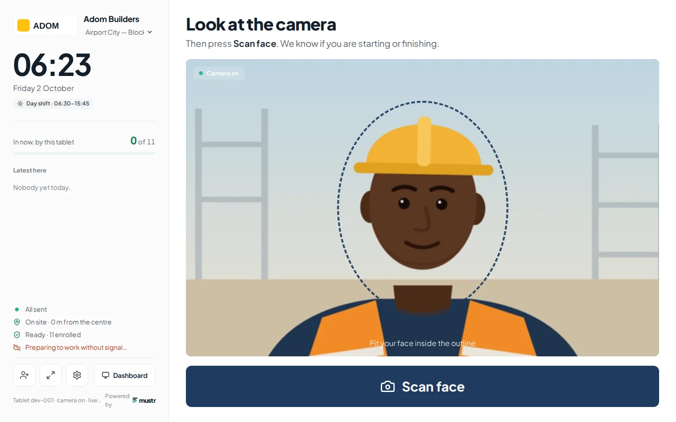Click the Friday 2 October date
This screenshot has height=422, width=676.
(x=44, y=88)
